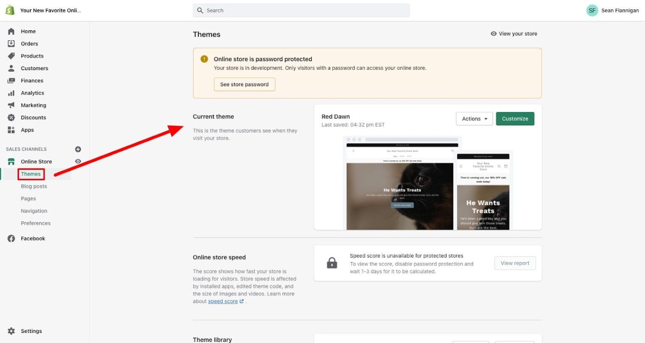Click the Settings gear icon
This screenshot has height=343, width=645.
click(11, 331)
